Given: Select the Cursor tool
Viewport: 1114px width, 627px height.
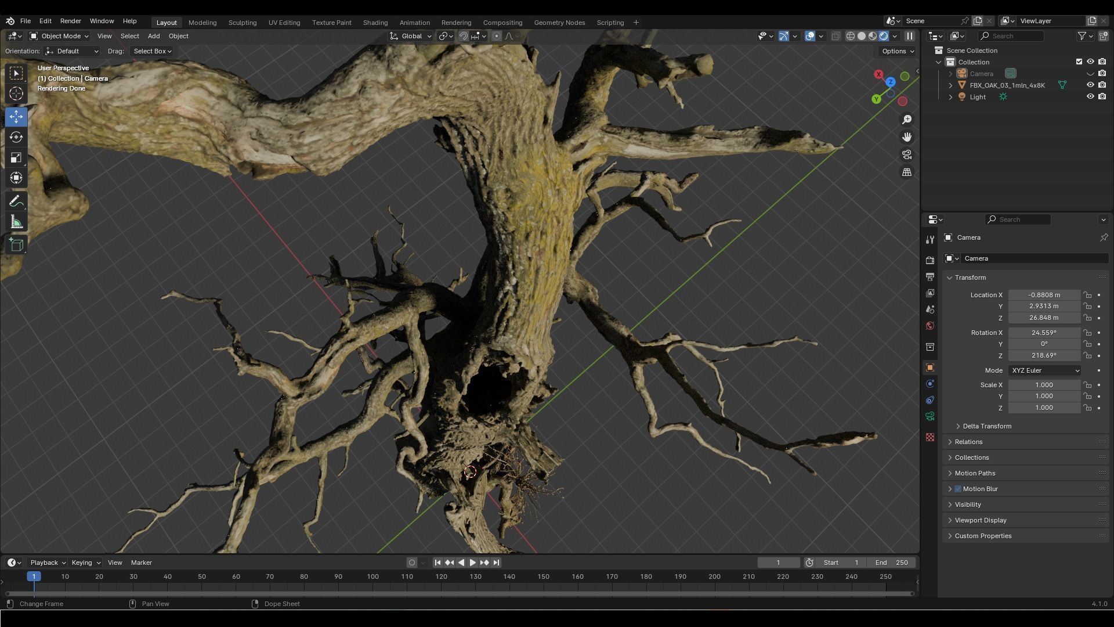Looking at the screenshot, I should click(x=16, y=93).
